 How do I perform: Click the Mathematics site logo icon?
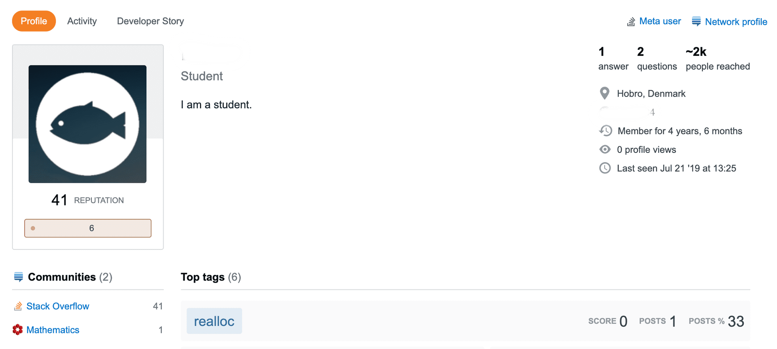pyautogui.click(x=17, y=330)
